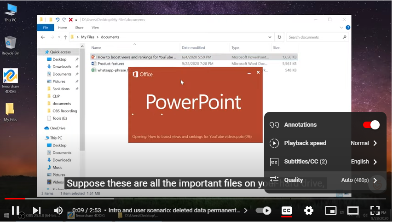The height and width of the screenshot is (222, 393).
Task: Open Explorer help question mark icon
Action: 348,28
